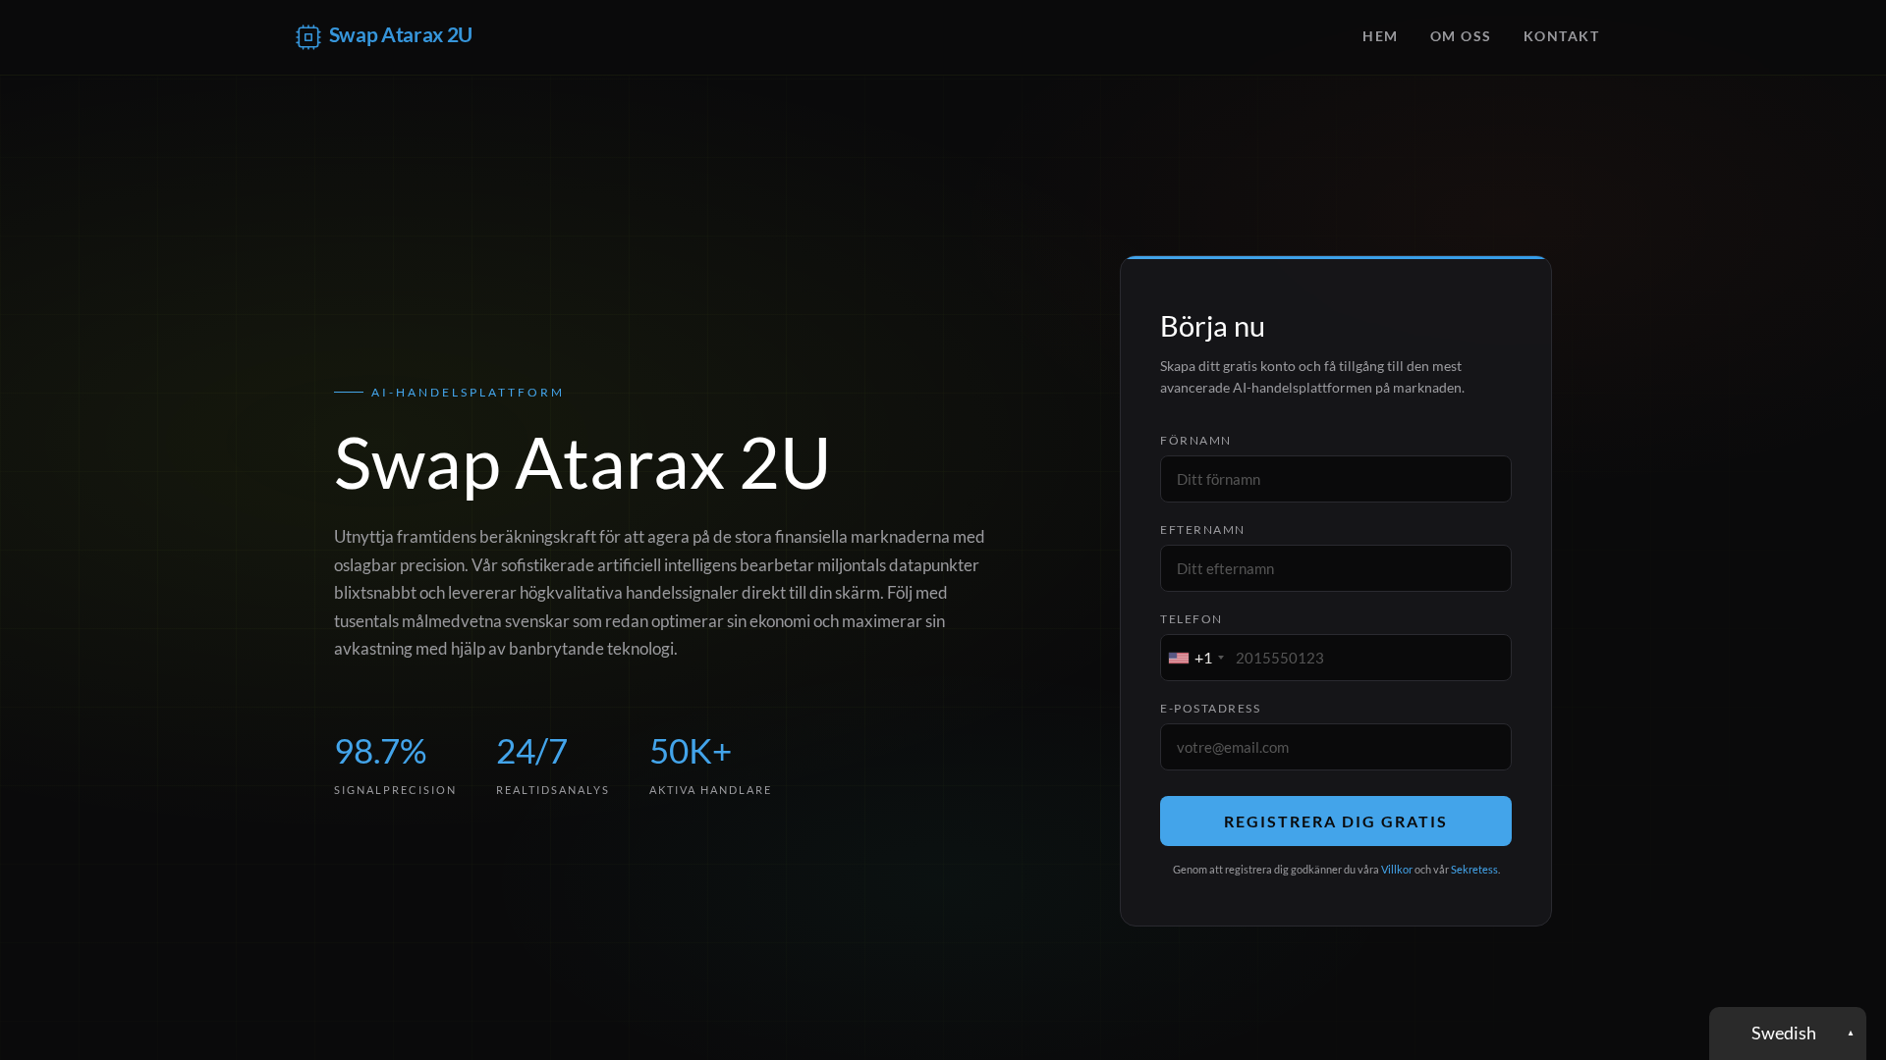This screenshot has height=1060, width=1886.
Task: Click the 'FÖRNAMN' field label
Action: click(1195, 441)
